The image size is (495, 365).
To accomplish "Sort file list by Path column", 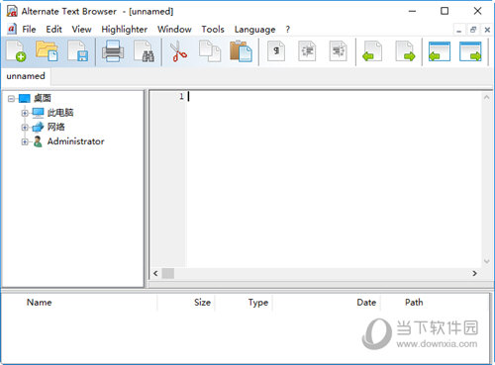I will click(414, 303).
